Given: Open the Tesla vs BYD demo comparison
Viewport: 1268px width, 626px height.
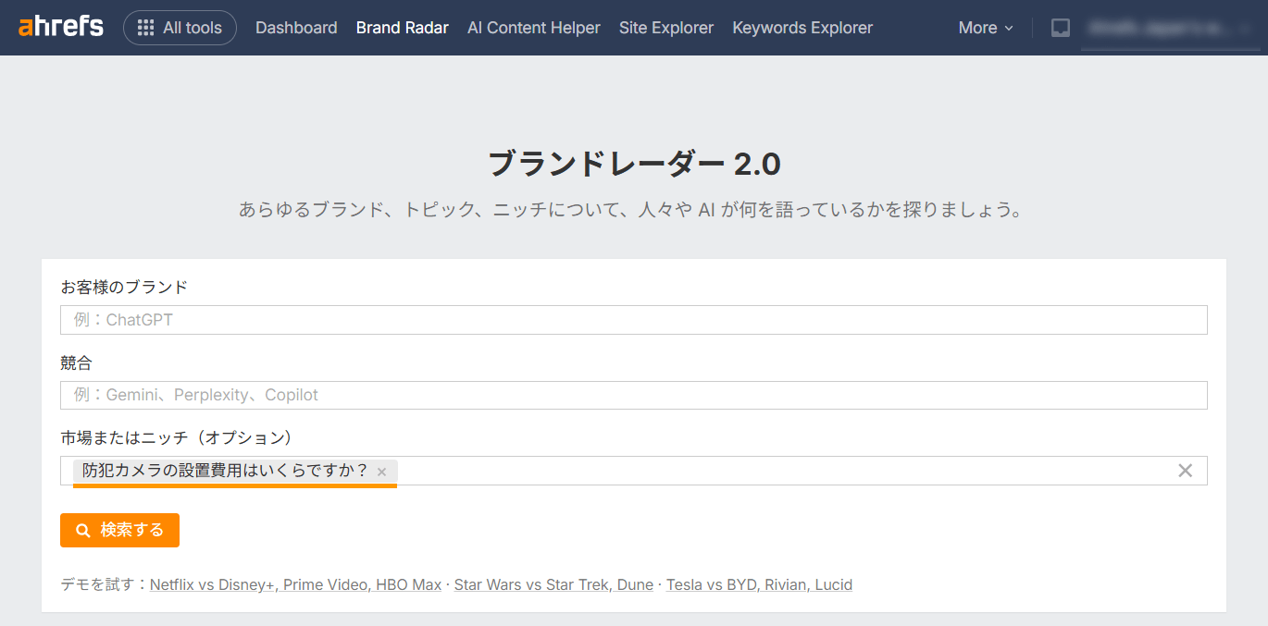Looking at the screenshot, I should pos(759,584).
